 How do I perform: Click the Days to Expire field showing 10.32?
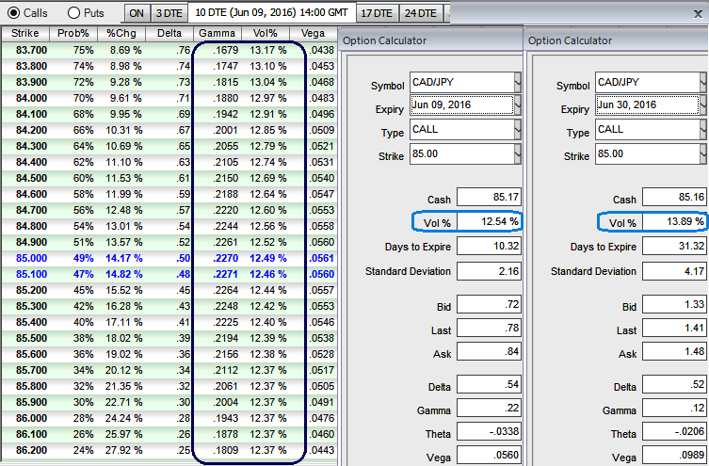coord(489,247)
